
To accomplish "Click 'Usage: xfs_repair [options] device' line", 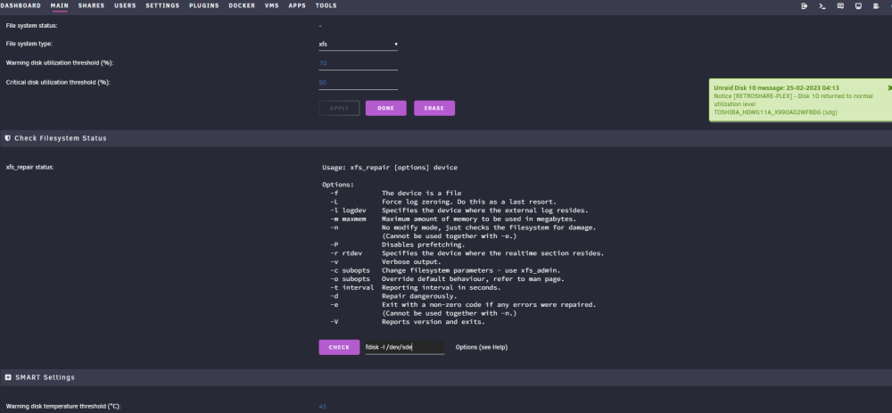I will [390, 167].
